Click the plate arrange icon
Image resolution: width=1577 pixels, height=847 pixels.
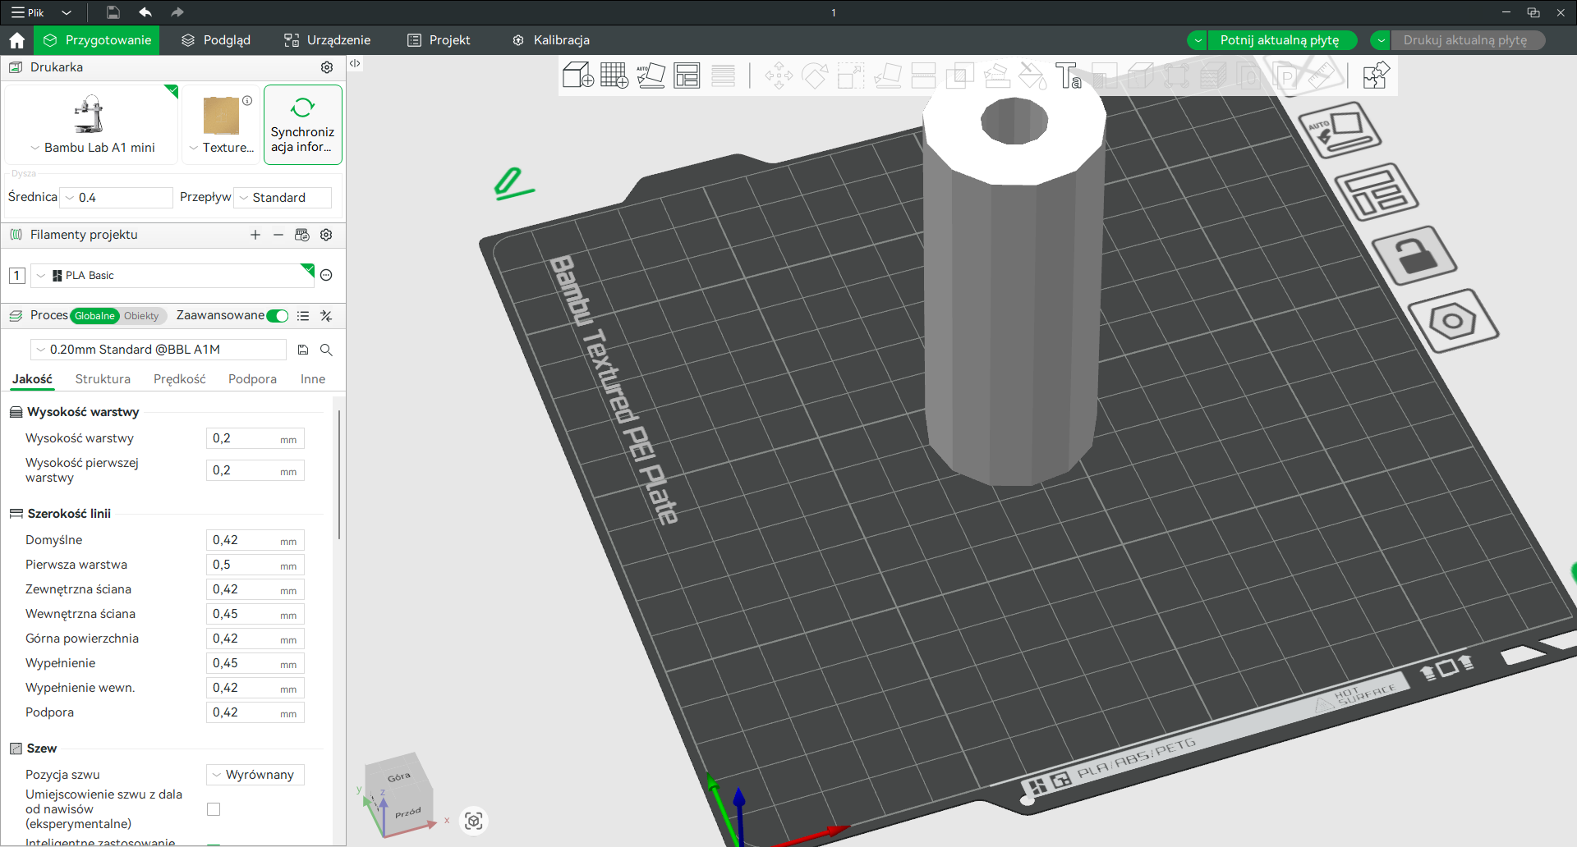(x=1377, y=192)
